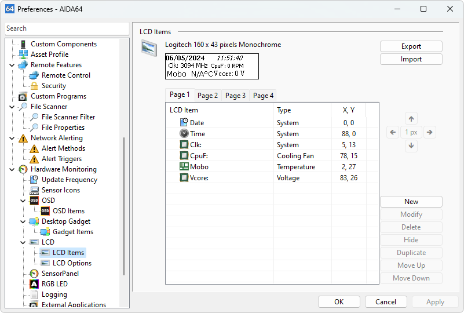This screenshot has width=464, height=313.
Task: Click the Mobo motherboard icon in list
Action: click(x=184, y=167)
